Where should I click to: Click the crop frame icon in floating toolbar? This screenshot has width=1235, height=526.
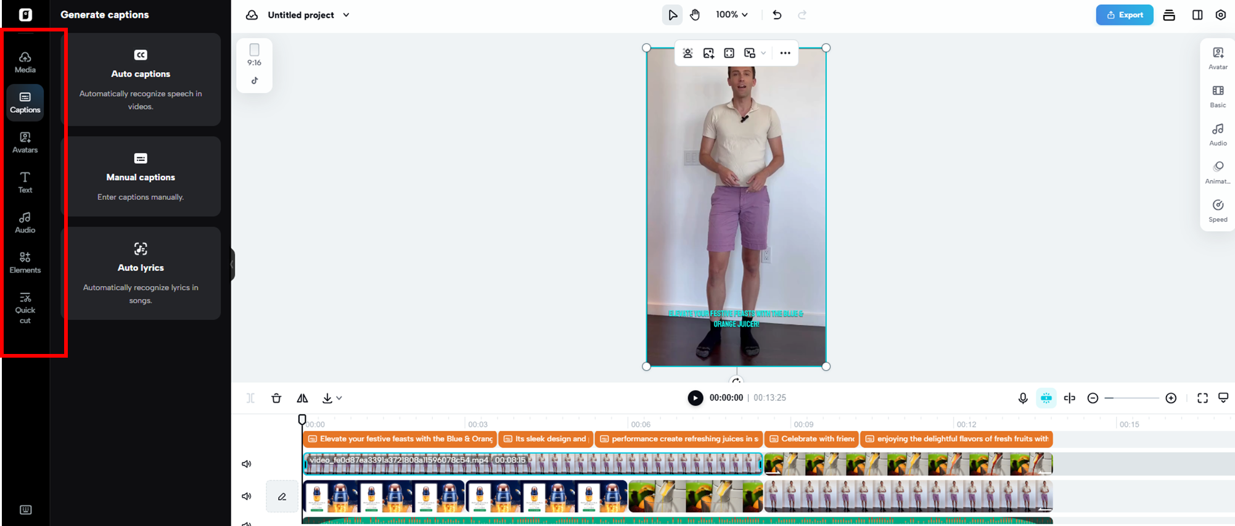point(729,53)
